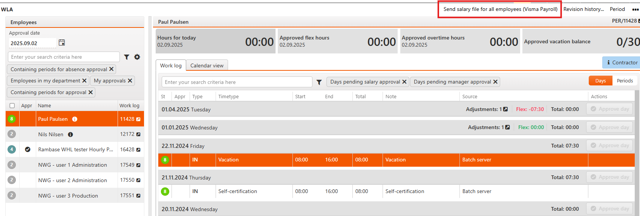Remove 'Days pending salary approval' filter
The height and width of the screenshot is (216, 640).
click(404, 82)
